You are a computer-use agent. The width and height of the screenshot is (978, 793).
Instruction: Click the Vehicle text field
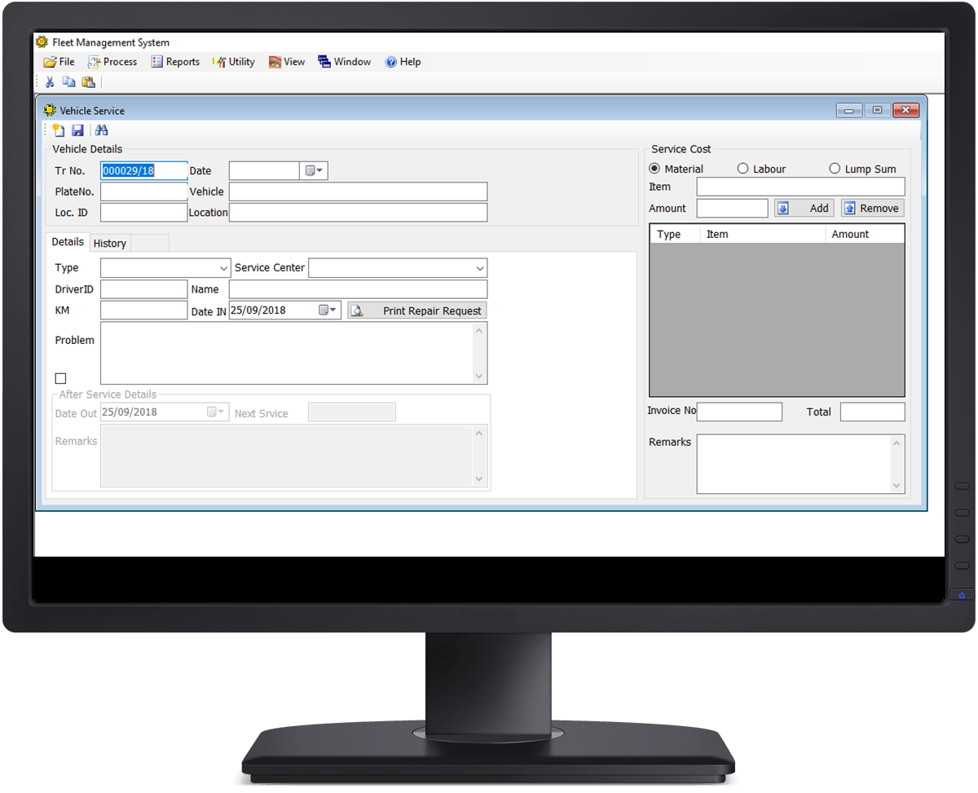(x=359, y=192)
